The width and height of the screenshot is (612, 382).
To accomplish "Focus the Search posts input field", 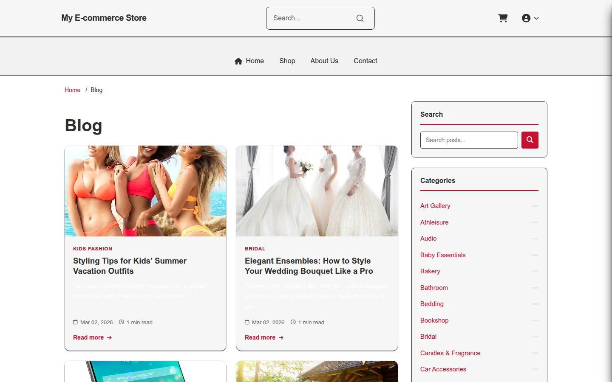I will pyautogui.click(x=469, y=140).
